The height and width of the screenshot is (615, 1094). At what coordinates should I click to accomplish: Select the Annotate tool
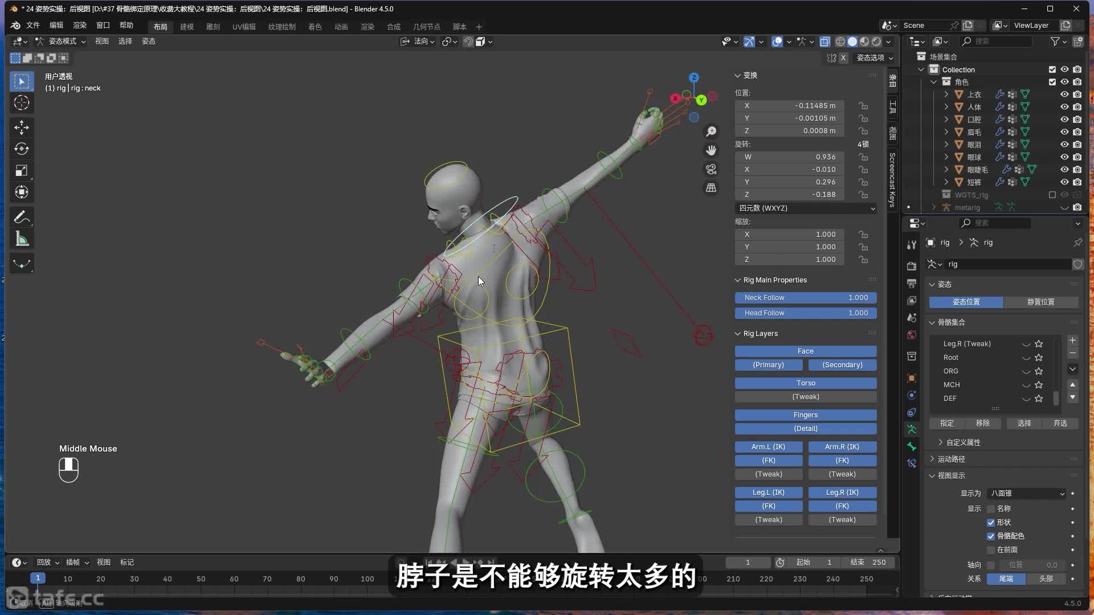[x=22, y=217]
